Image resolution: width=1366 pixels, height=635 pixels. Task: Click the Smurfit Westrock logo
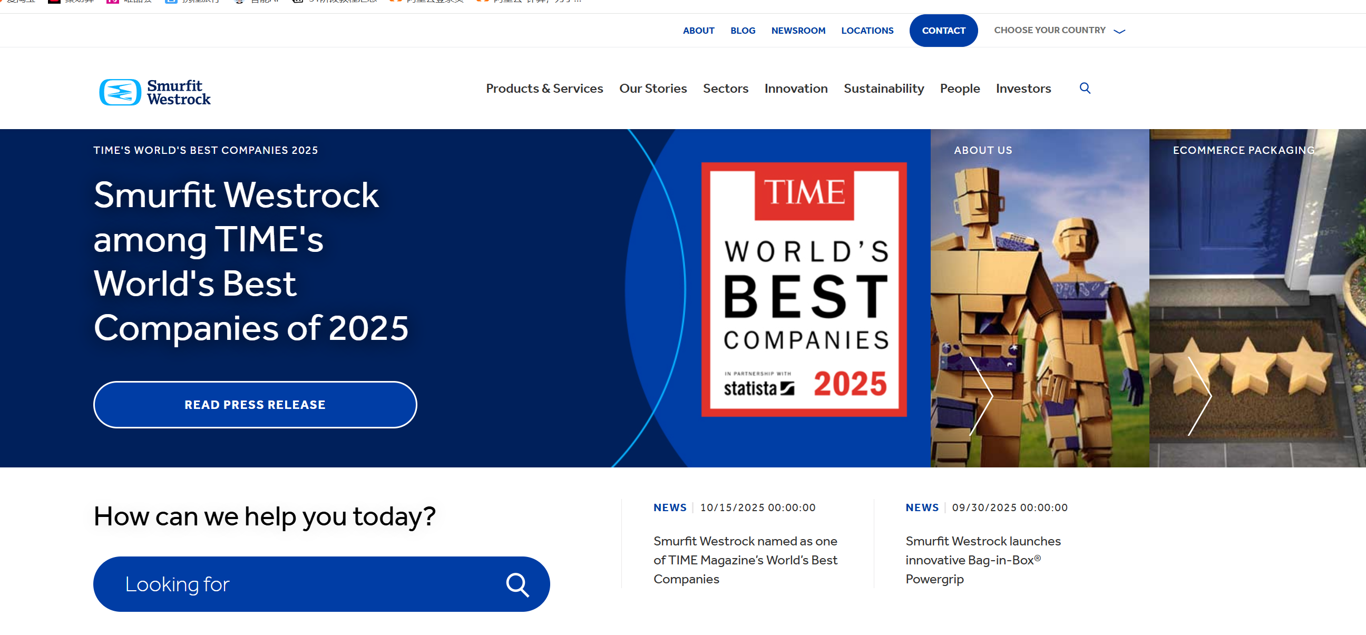pos(155,92)
